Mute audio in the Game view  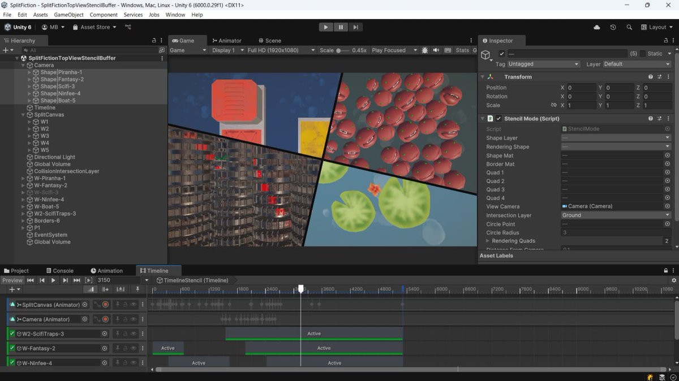[x=436, y=50]
